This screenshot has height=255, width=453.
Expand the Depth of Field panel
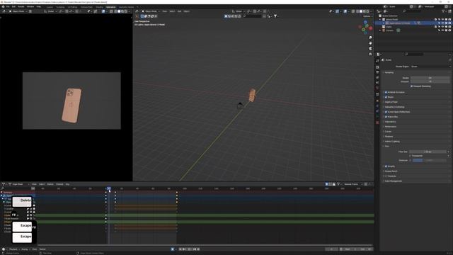tap(391, 102)
